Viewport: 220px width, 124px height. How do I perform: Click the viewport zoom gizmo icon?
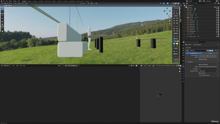pos(169,15)
